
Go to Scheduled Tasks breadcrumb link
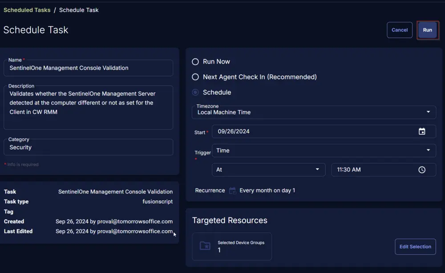tap(27, 10)
